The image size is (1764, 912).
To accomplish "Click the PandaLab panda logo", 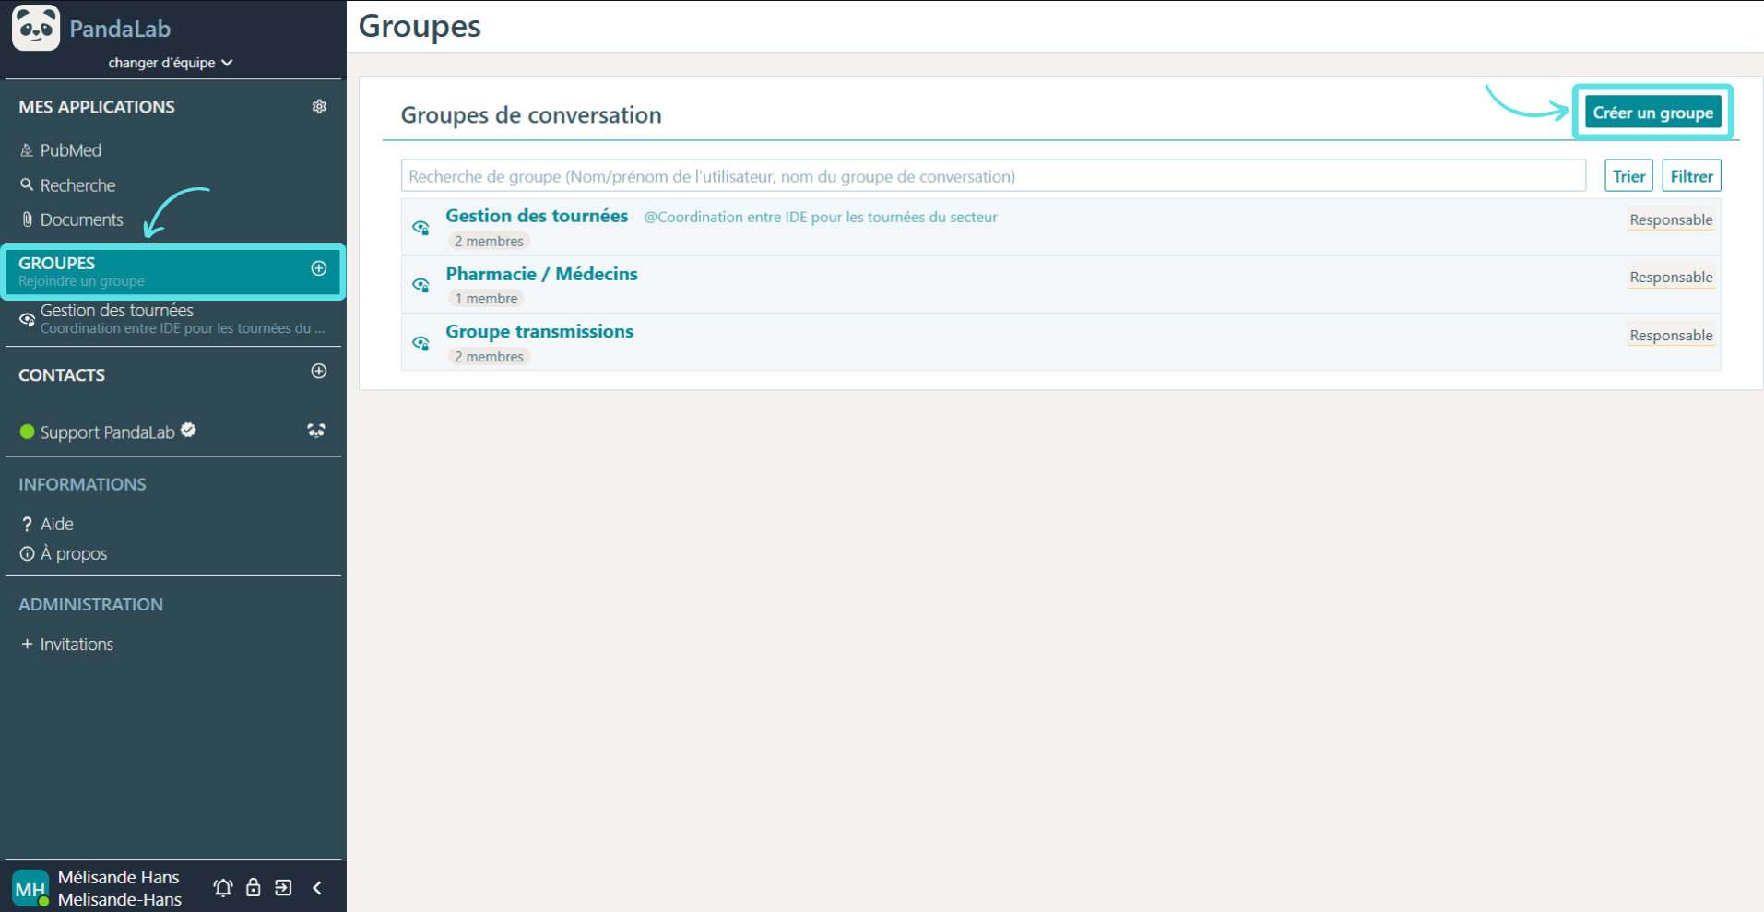I will (x=36, y=28).
